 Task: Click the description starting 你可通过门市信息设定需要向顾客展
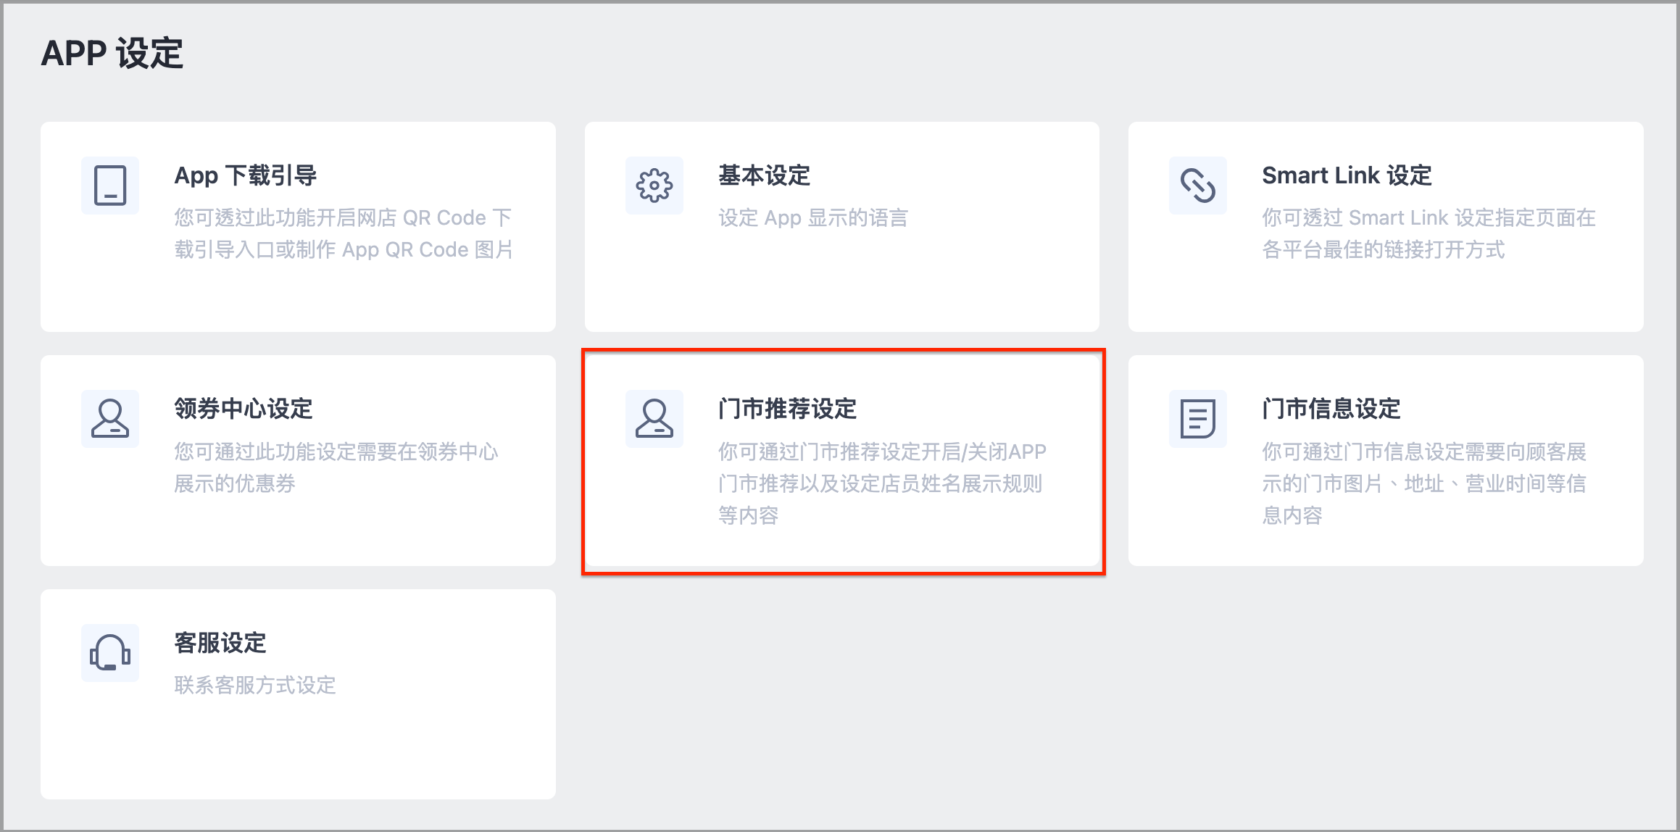click(1424, 483)
